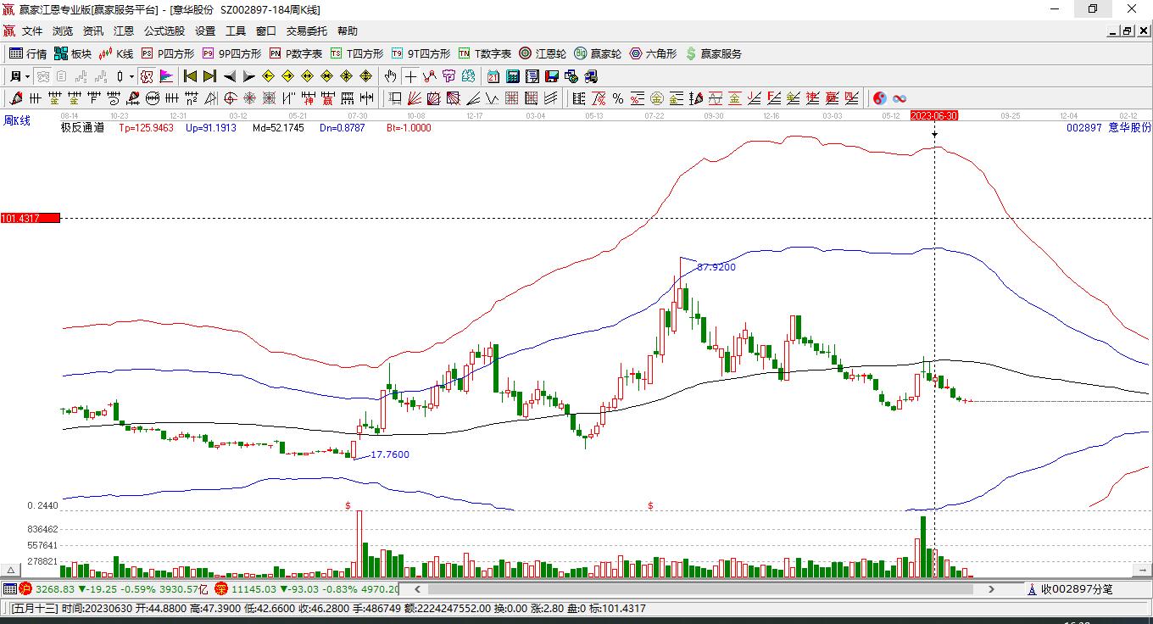Viewport: 1153px width, 624px height.
Task: Step back with the black left arrow
Action: [x=230, y=76]
